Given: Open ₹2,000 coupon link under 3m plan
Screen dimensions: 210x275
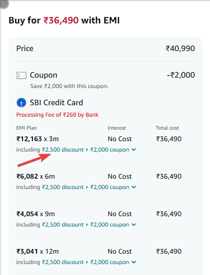Looking at the screenshot, I should coord(110,149).
